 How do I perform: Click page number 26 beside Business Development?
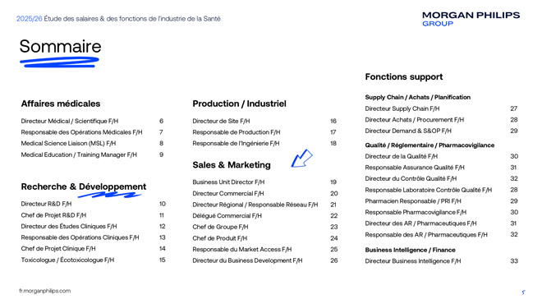(334, 260)
